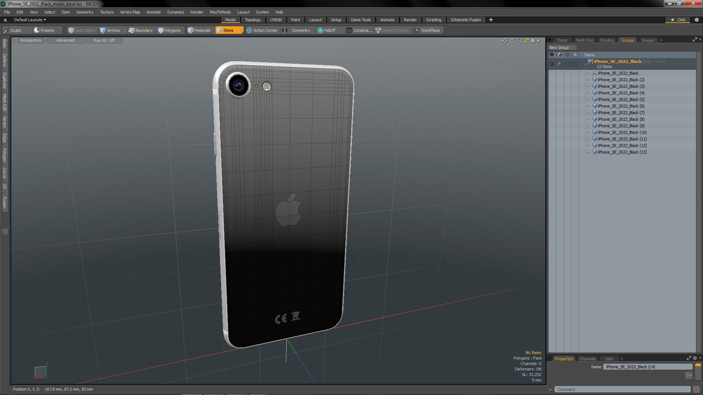703x395 pixels.
Task: Expand iPhone_SE_2022_Black (2) item
Action: (589, 80)
